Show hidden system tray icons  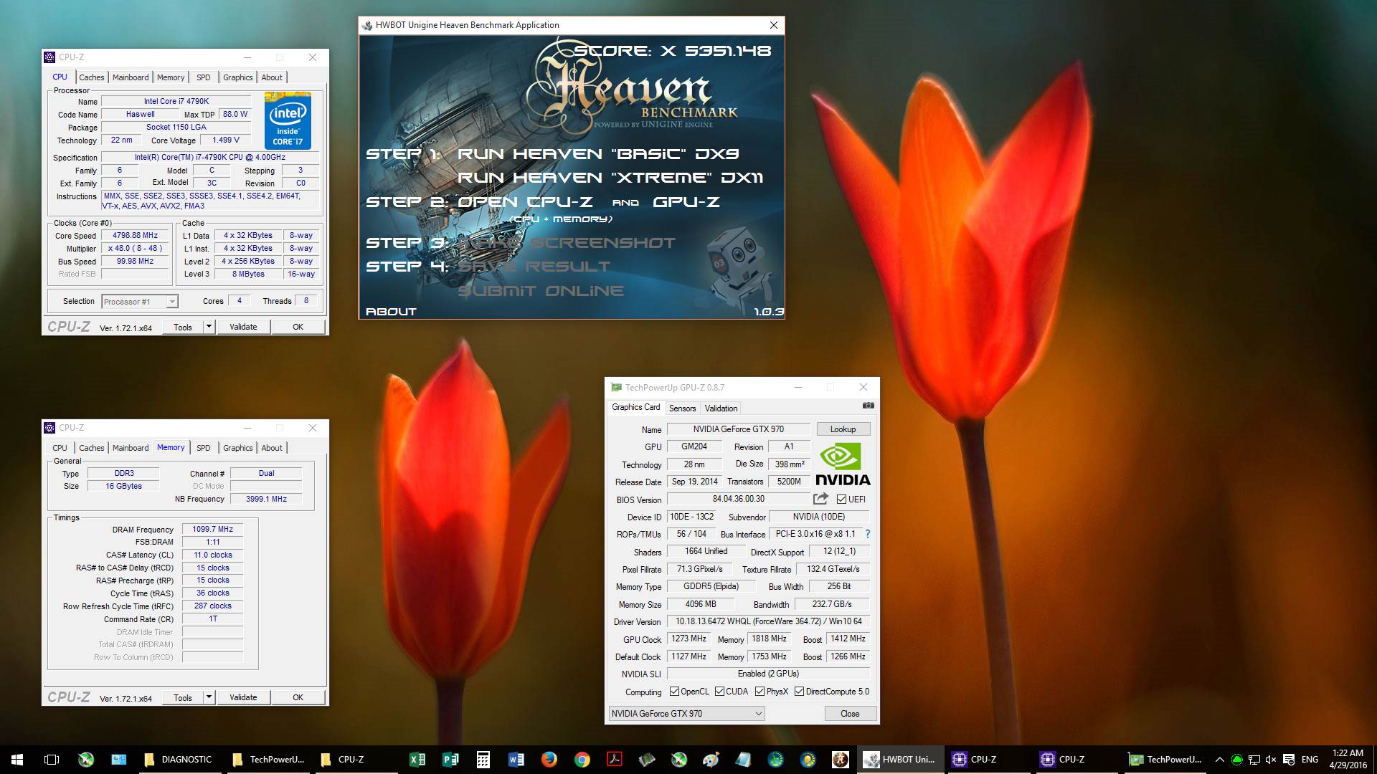1219,760
